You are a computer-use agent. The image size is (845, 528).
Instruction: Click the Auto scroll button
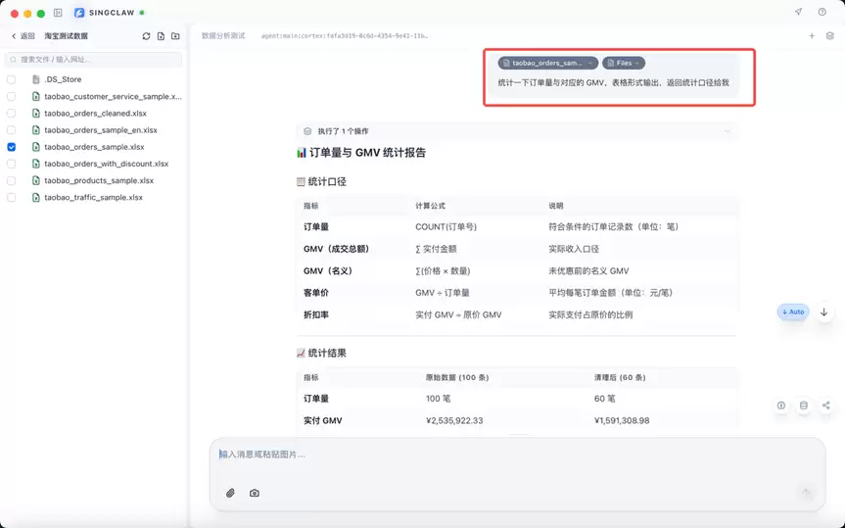pyautogui.click(x=793, y=312)
